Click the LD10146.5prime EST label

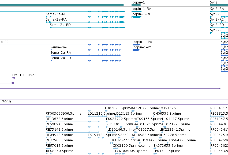tap(121, 130)
